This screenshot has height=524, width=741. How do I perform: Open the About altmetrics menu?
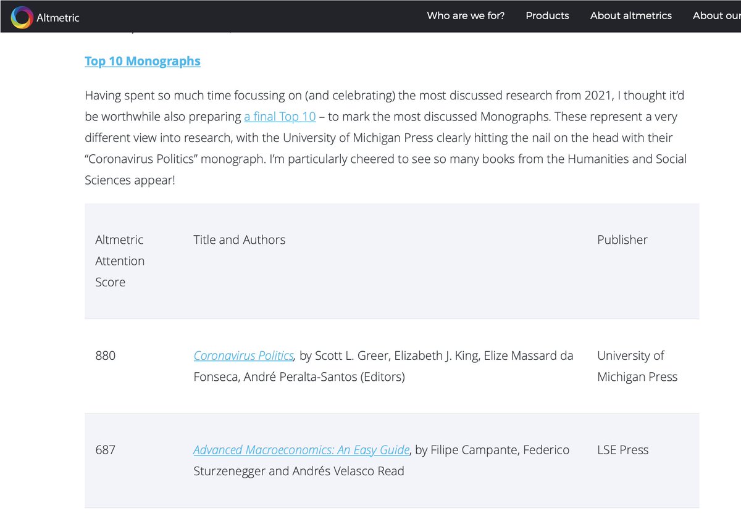click(x=630, y=15)
